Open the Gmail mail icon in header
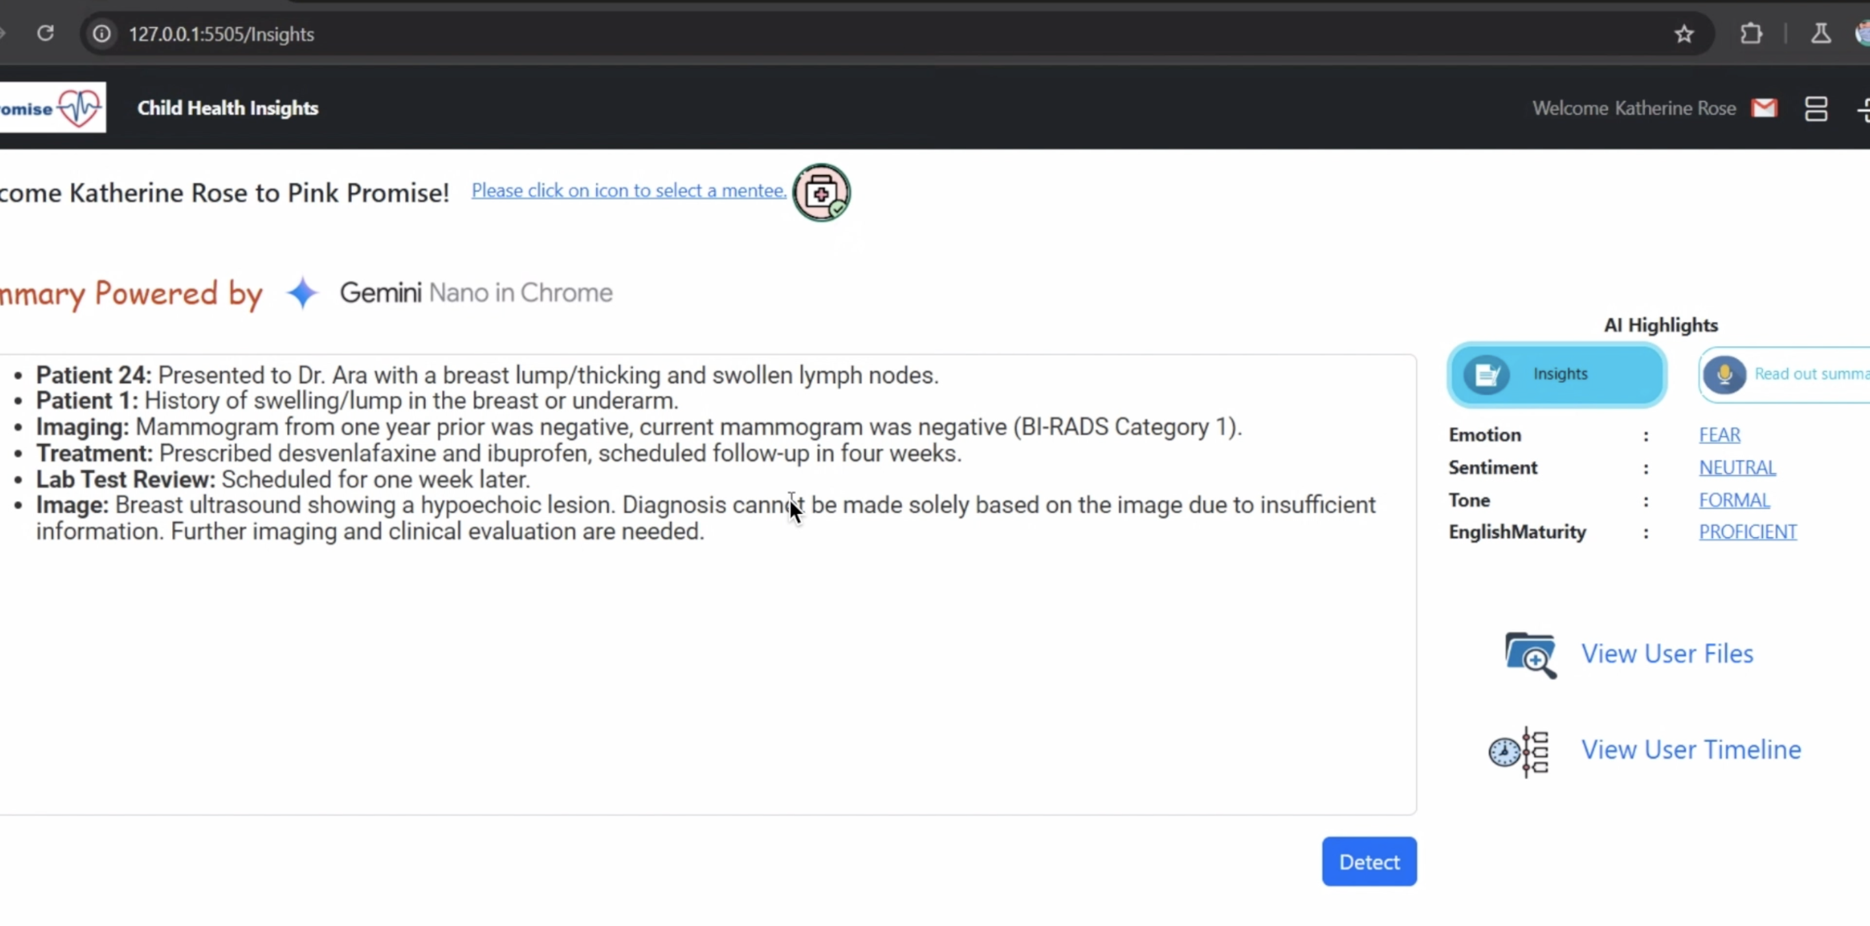The height and width of the screenshot is (926, 1870). coord(1764,108)
